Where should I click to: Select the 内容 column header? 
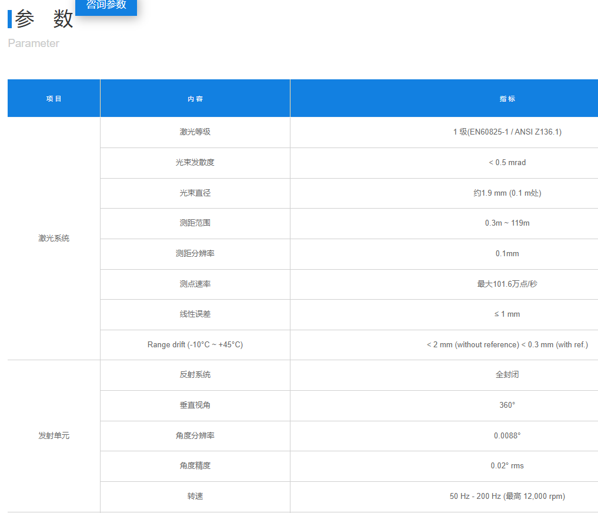tap(195, 99)
